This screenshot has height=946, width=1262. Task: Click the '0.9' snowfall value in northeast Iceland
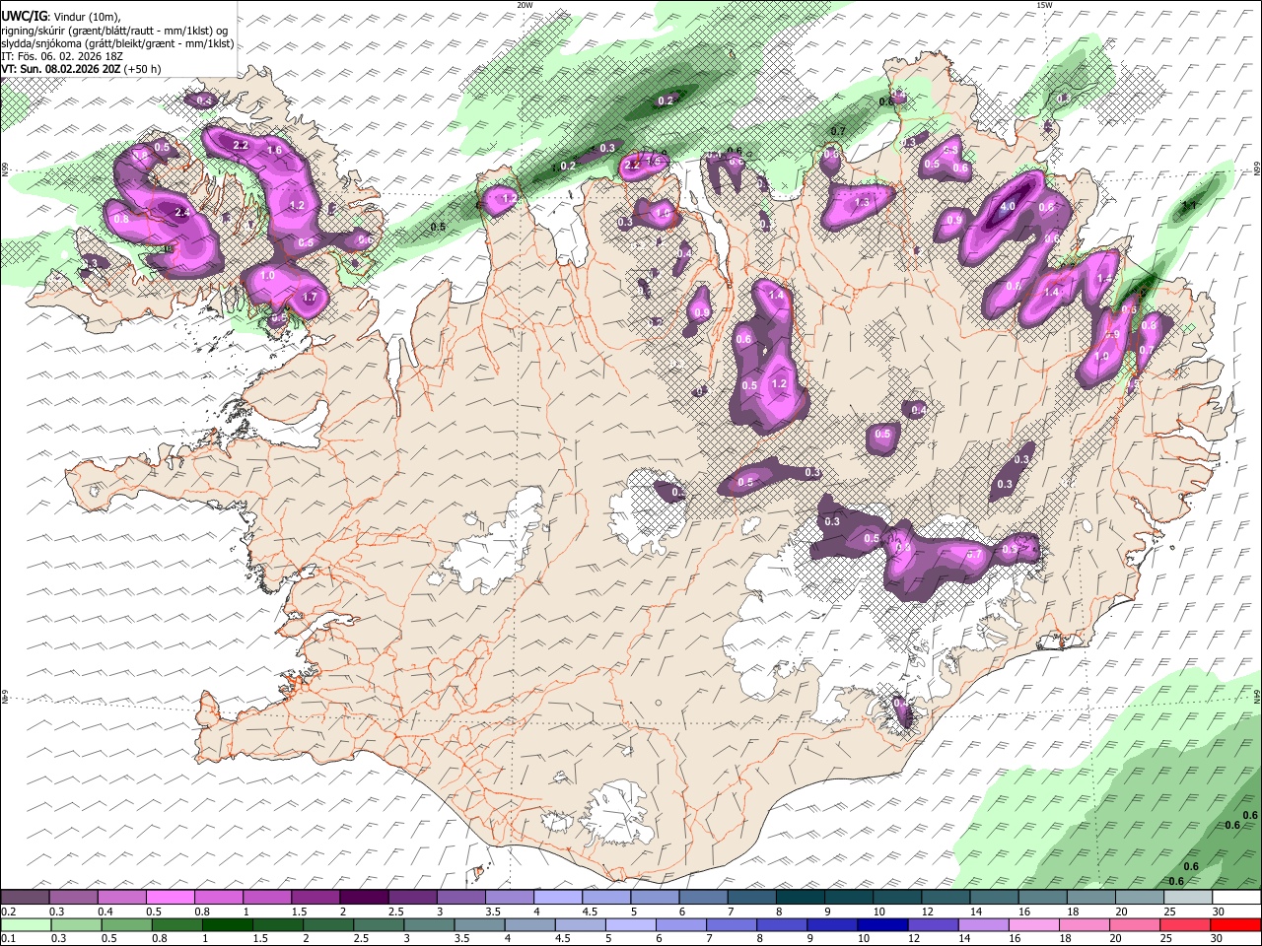954,221
